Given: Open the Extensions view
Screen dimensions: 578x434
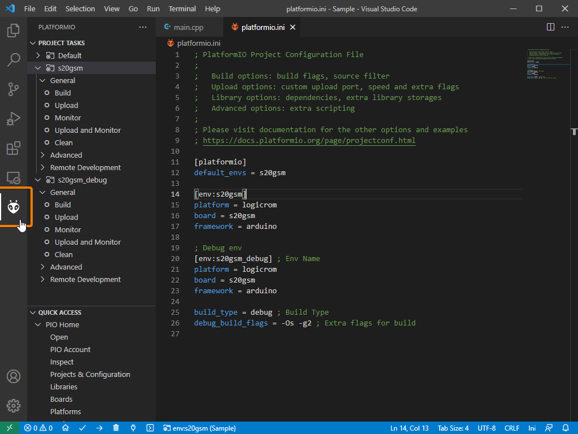Looking at the screenshot, I should (14, 148).
